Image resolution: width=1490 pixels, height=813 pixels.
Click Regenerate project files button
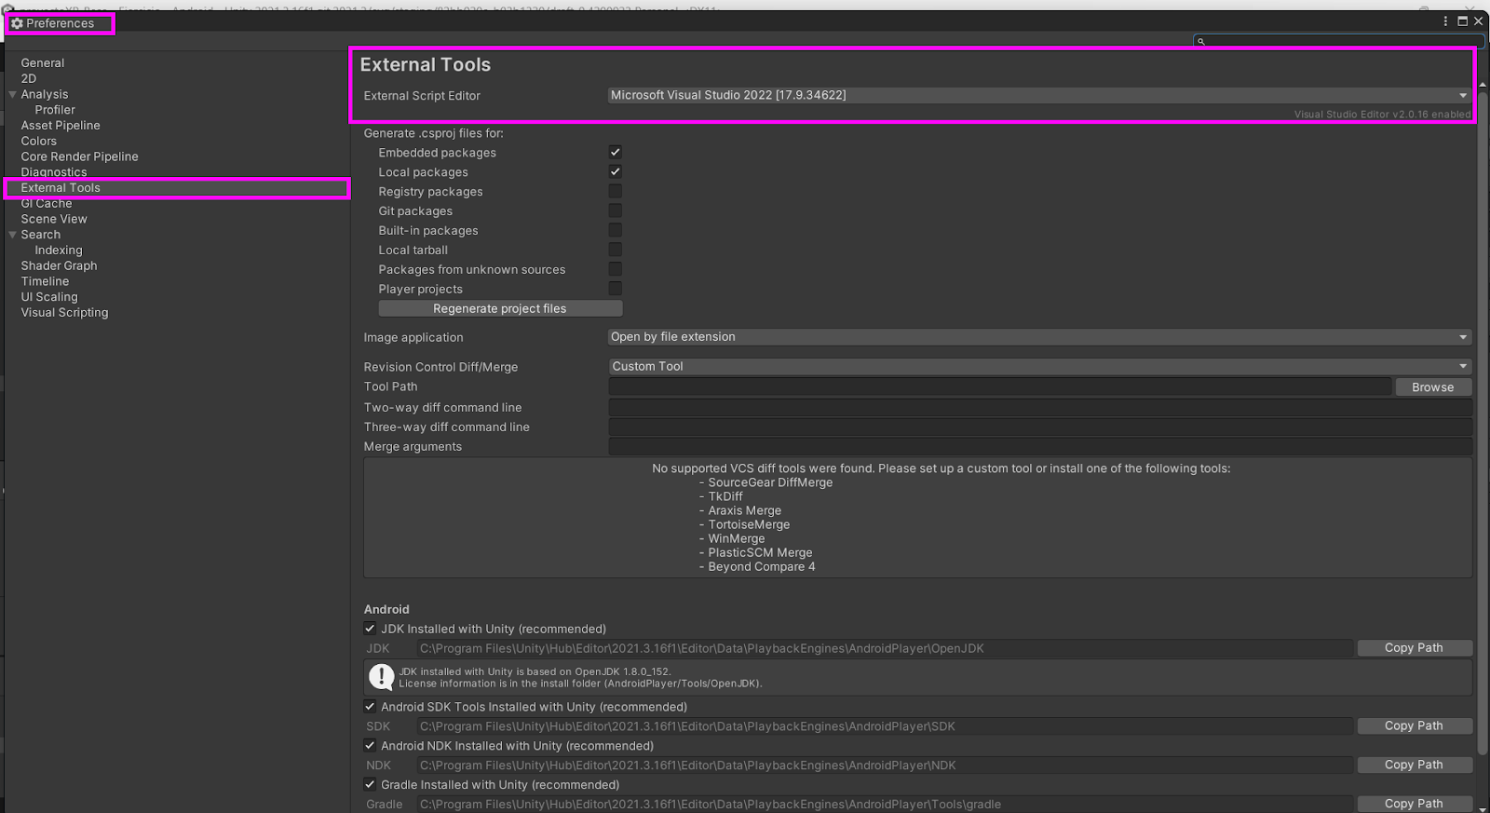pyautogui.click(x=500, y=308)
